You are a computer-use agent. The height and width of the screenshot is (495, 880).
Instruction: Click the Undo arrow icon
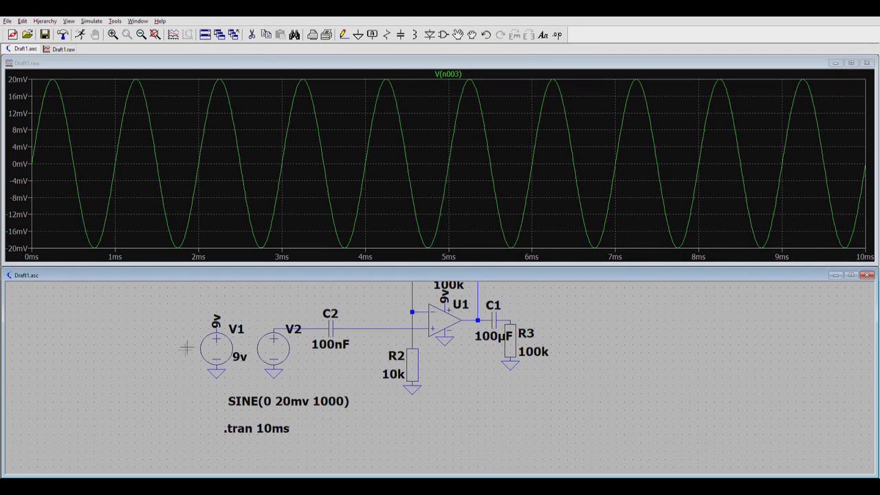(486, 34)
